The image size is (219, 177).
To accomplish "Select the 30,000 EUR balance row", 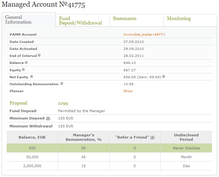I will point(109,157).
